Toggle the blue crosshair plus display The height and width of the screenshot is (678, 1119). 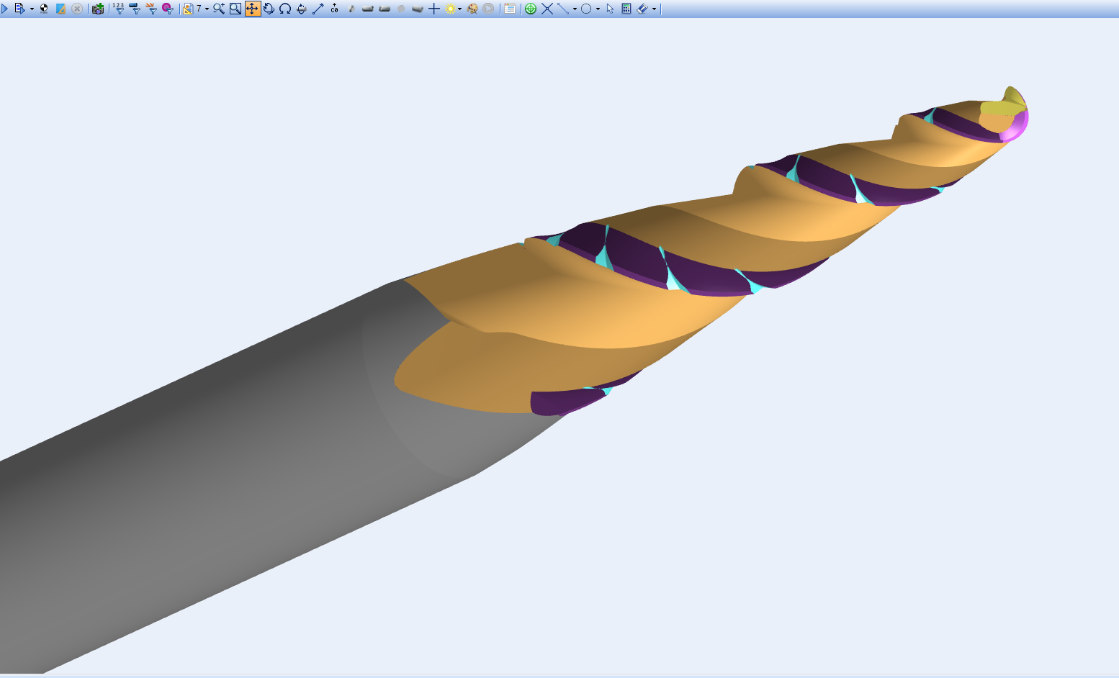(x=434, y=9)
